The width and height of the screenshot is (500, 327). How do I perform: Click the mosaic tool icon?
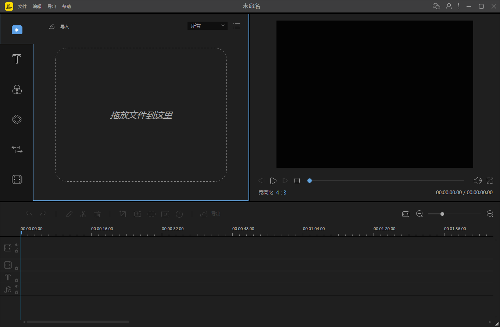click(x=151, y=214)
